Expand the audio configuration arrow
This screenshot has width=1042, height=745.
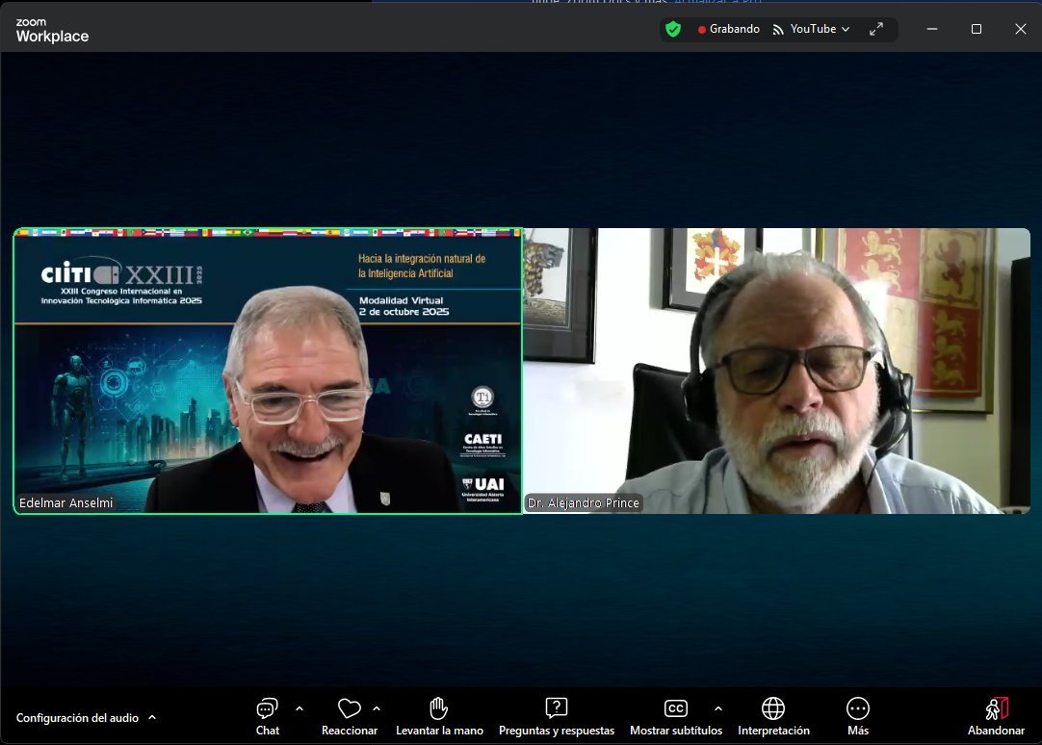pyautogui.click(x=152, y=717)
